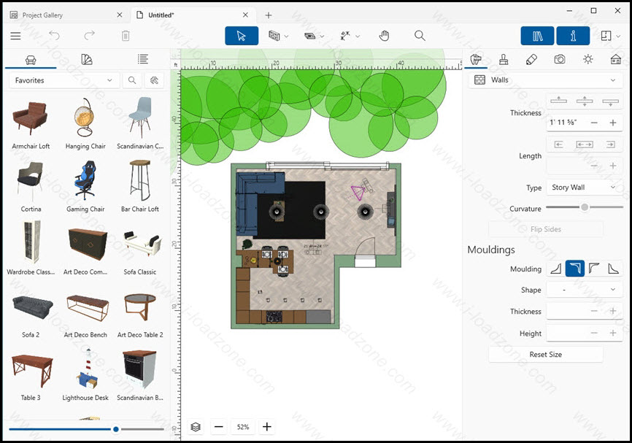Pick the Lighthouse Desk item
The width and height of the screenshot is (632, 443).
[85, 375]
